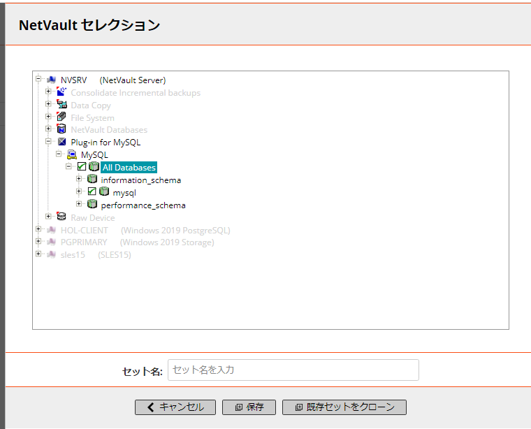Expand the performance_schema node
The image size is (531, 429).
79,204
